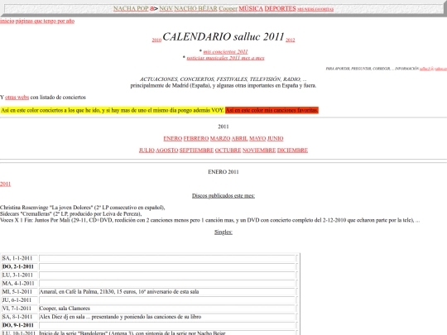Click the yellow highlighted concerts legend text
Screen dimensions: 447x335
point(112,110)
